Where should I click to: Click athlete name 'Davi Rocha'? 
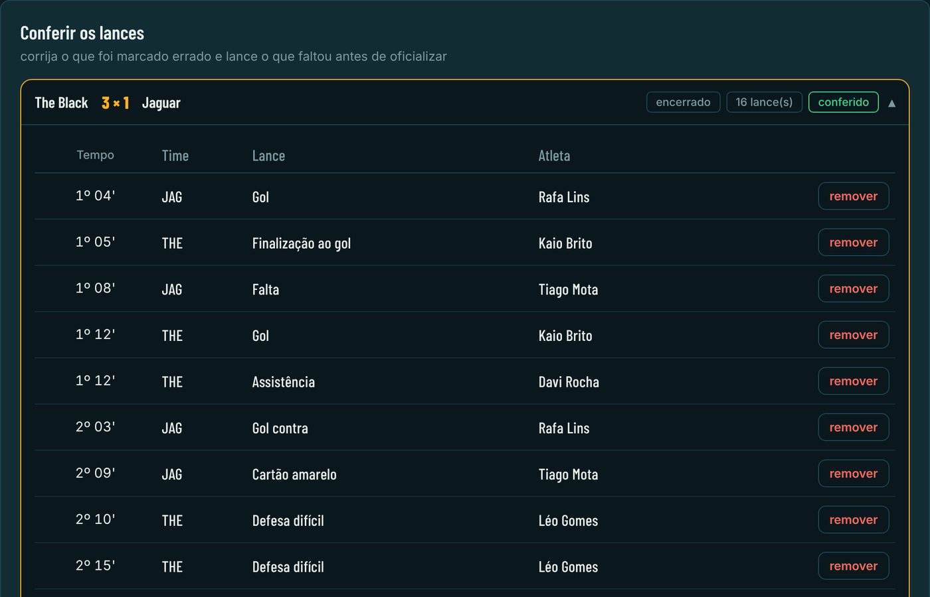pyautogui.click(x=569, y=382)
